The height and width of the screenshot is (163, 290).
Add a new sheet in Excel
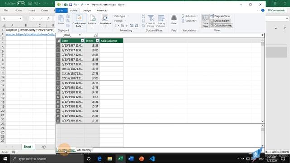click(44, 147)
